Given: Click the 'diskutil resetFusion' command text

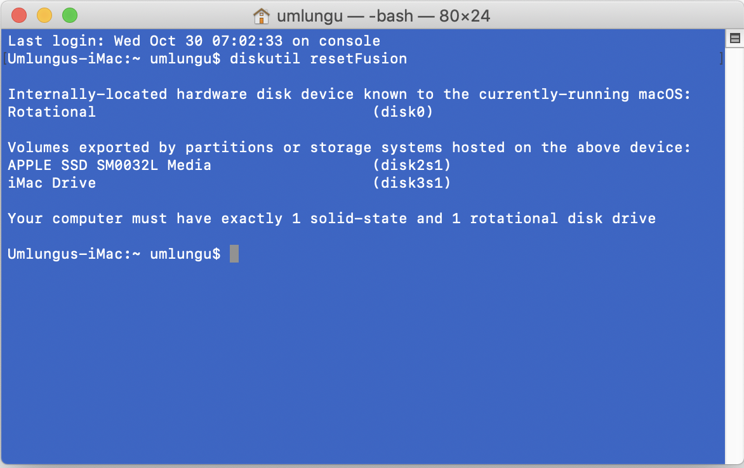Looking at the screenshot, I should click(318, 59).
